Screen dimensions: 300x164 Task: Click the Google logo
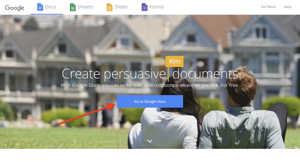(14, 7)
